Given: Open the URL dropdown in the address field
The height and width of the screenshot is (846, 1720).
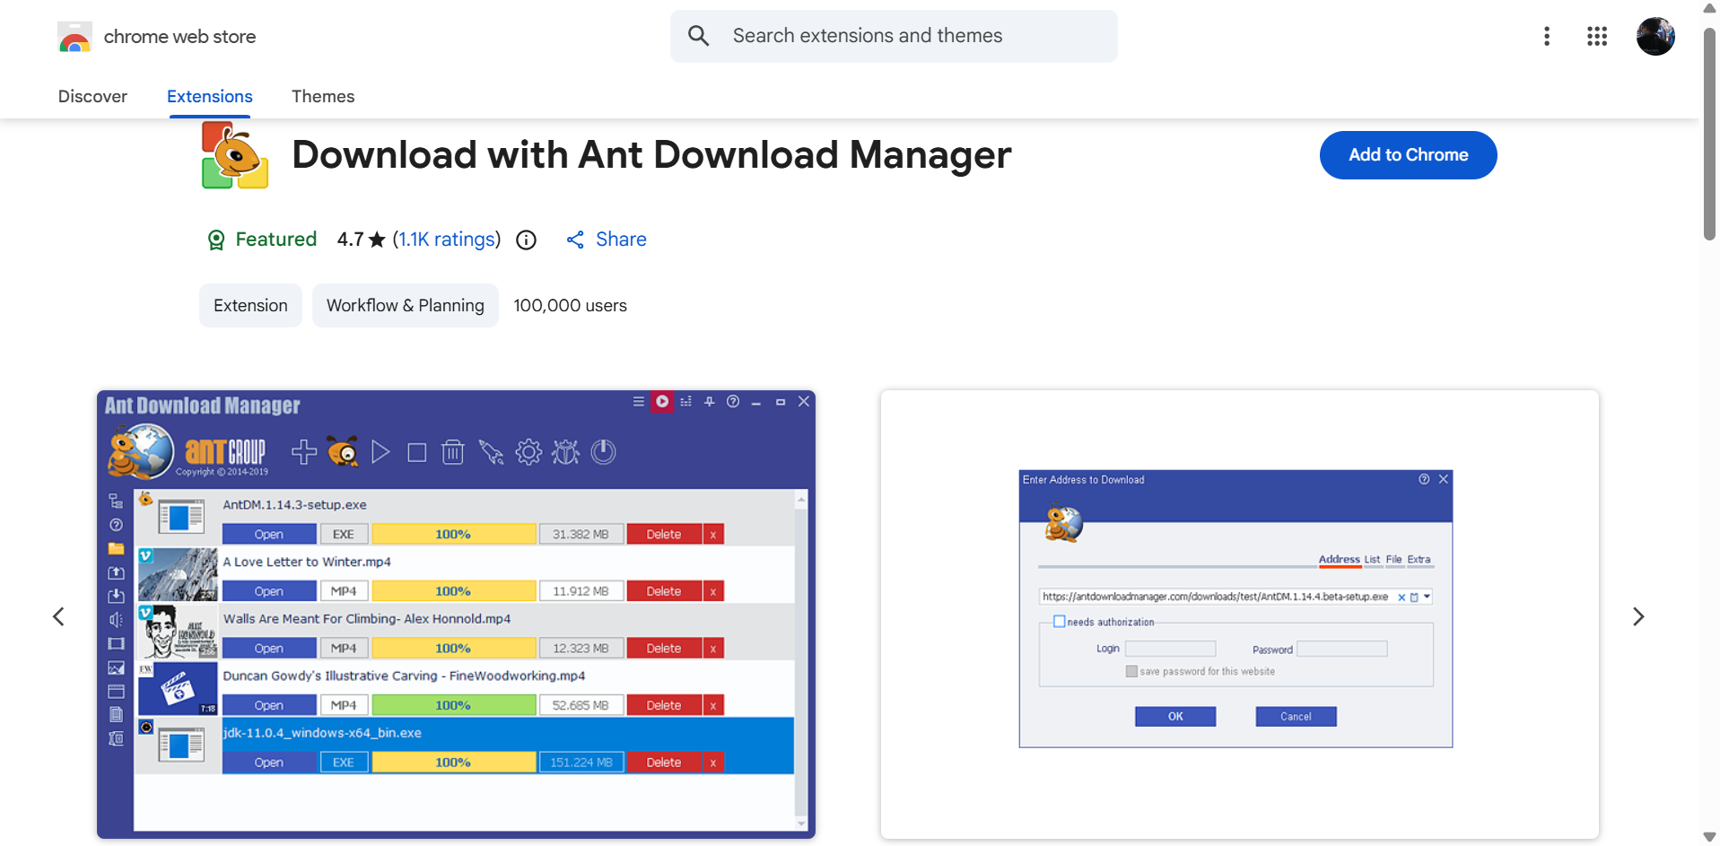Looking at the screenshot, I should [1428, 596].
